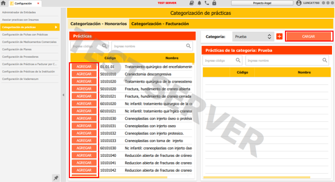Click the search icon in Prácticas code field
335x182 pixels.
click(x=105, y=46)
